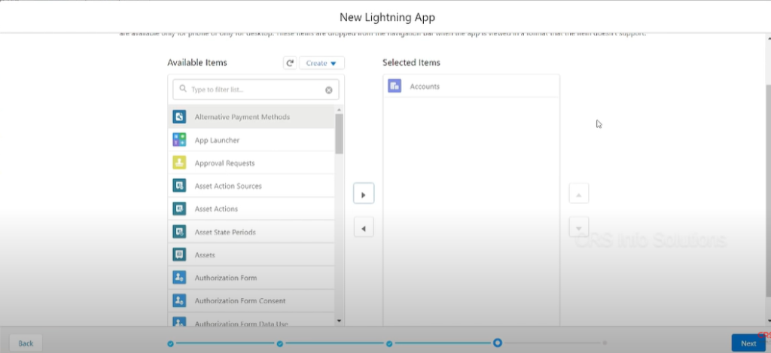Click the App Launcher grid icon
This screenshot has width=771, height=353.
click(179, 140)
